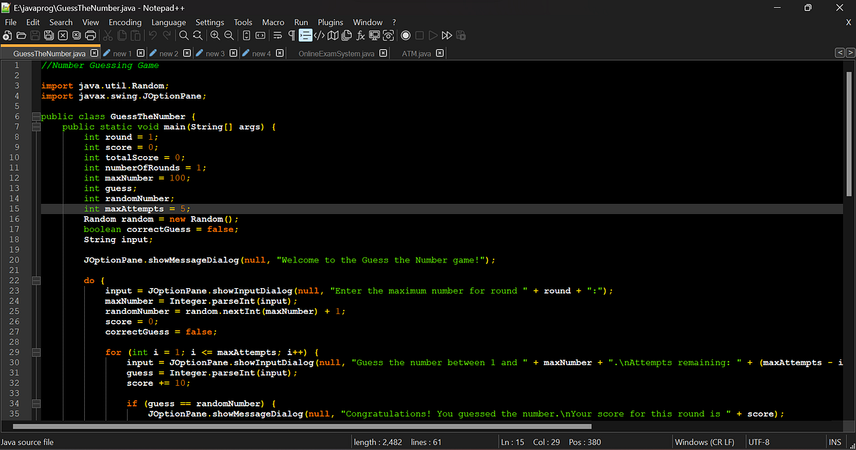Viewport: 856px width, 450px height.
Task: Click the Open file toolbar icon
Action: (21, 35)
